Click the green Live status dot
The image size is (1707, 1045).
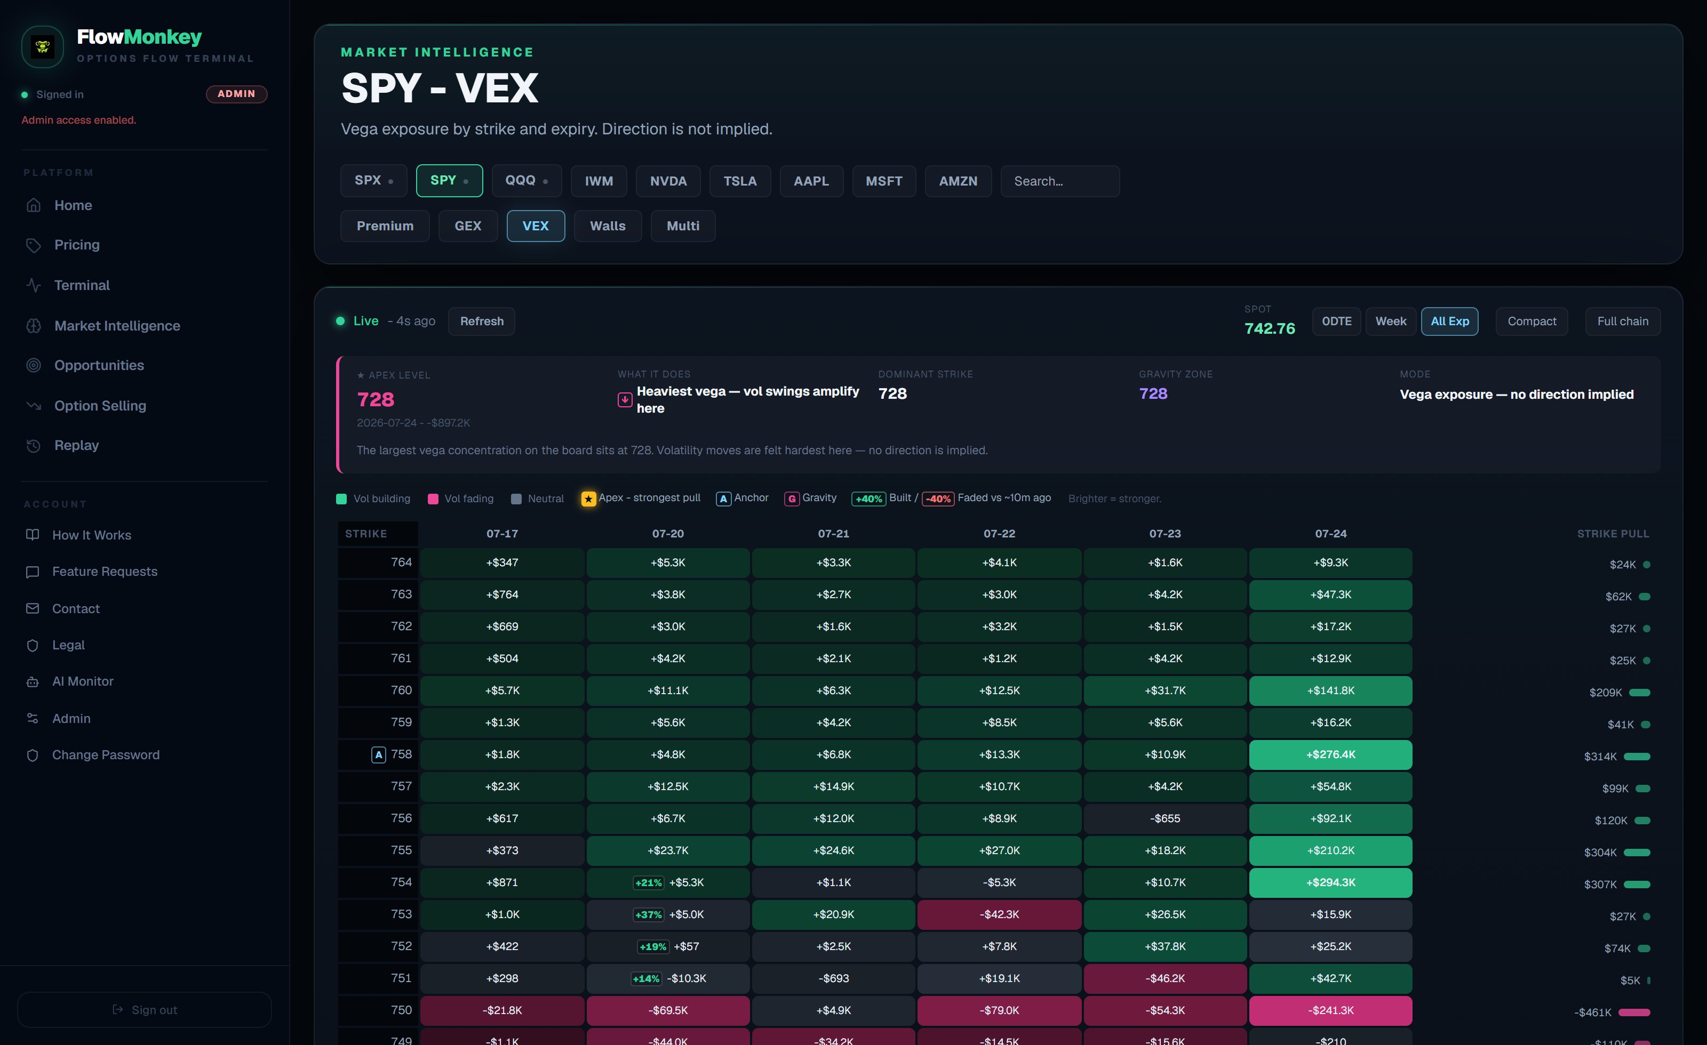pyautogui.click(x=340, y=320)
